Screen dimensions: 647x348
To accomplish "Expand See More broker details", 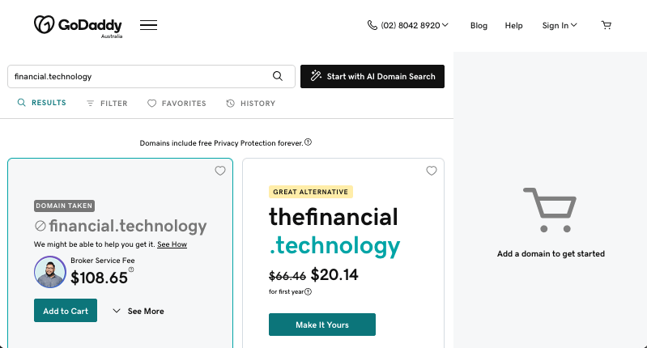I will 138,311.
